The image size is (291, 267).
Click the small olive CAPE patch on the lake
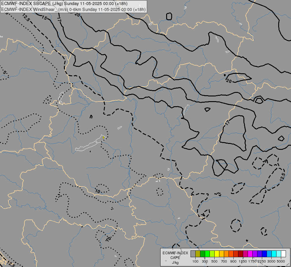click(103, 137)
